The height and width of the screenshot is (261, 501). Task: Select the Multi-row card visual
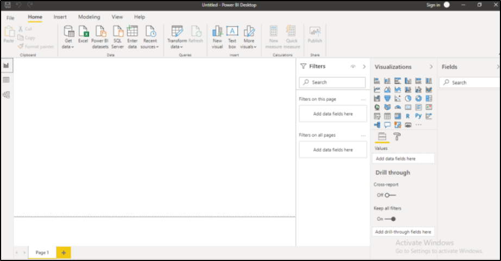click(x=418, y=107)
